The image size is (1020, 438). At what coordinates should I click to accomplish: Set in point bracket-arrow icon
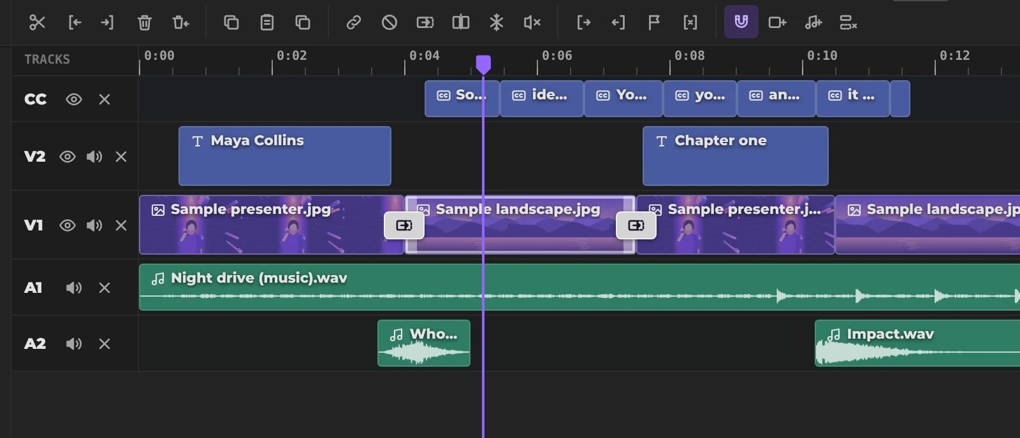583,23
